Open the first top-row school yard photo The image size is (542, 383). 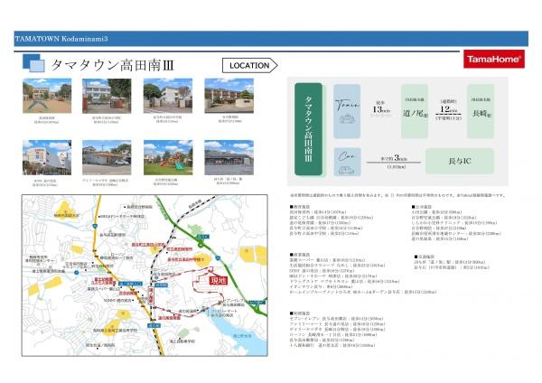point(47,96)
